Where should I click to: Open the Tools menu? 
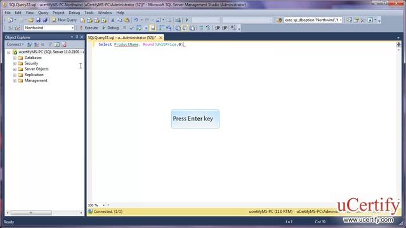pyautogui.click(x=89, y=13)
